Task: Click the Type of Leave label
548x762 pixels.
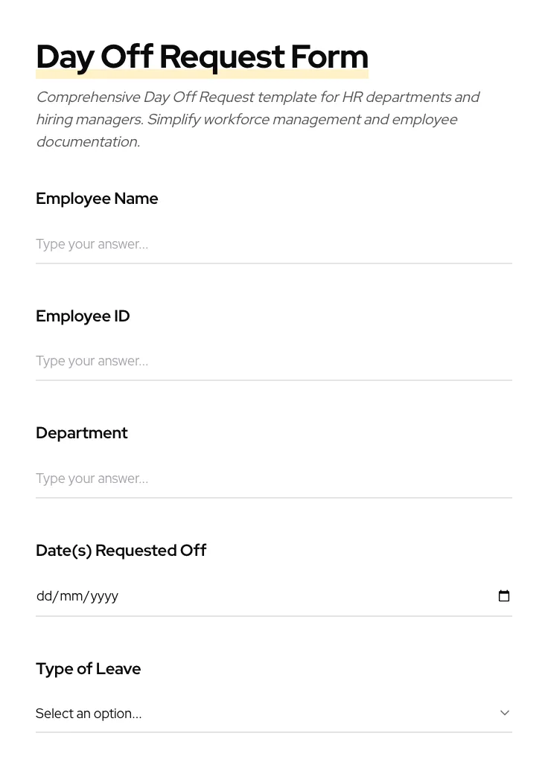Action: pos(88,669)
